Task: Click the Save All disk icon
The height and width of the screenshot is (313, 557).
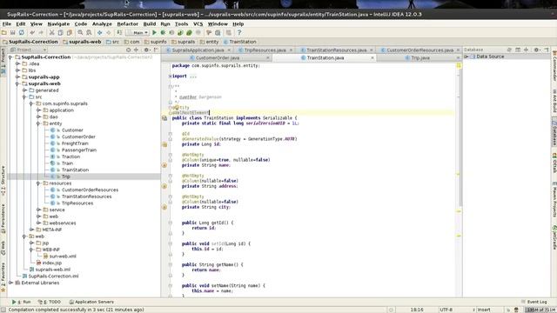Action: point(13,33)
